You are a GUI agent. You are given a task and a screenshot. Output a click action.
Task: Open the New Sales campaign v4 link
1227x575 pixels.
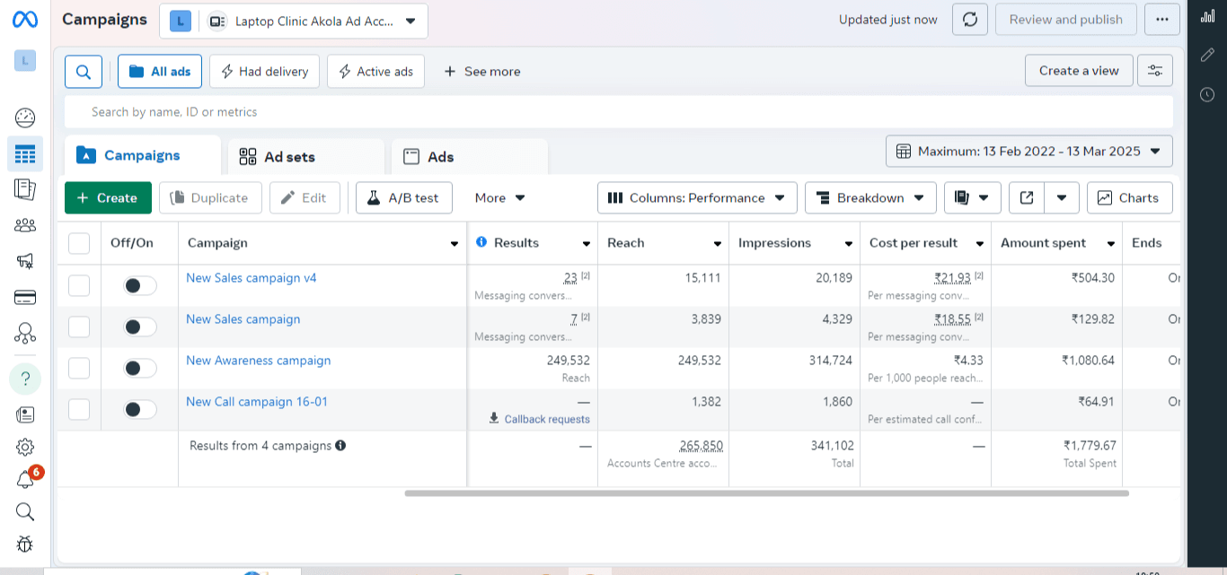click(x=252, y=278)
